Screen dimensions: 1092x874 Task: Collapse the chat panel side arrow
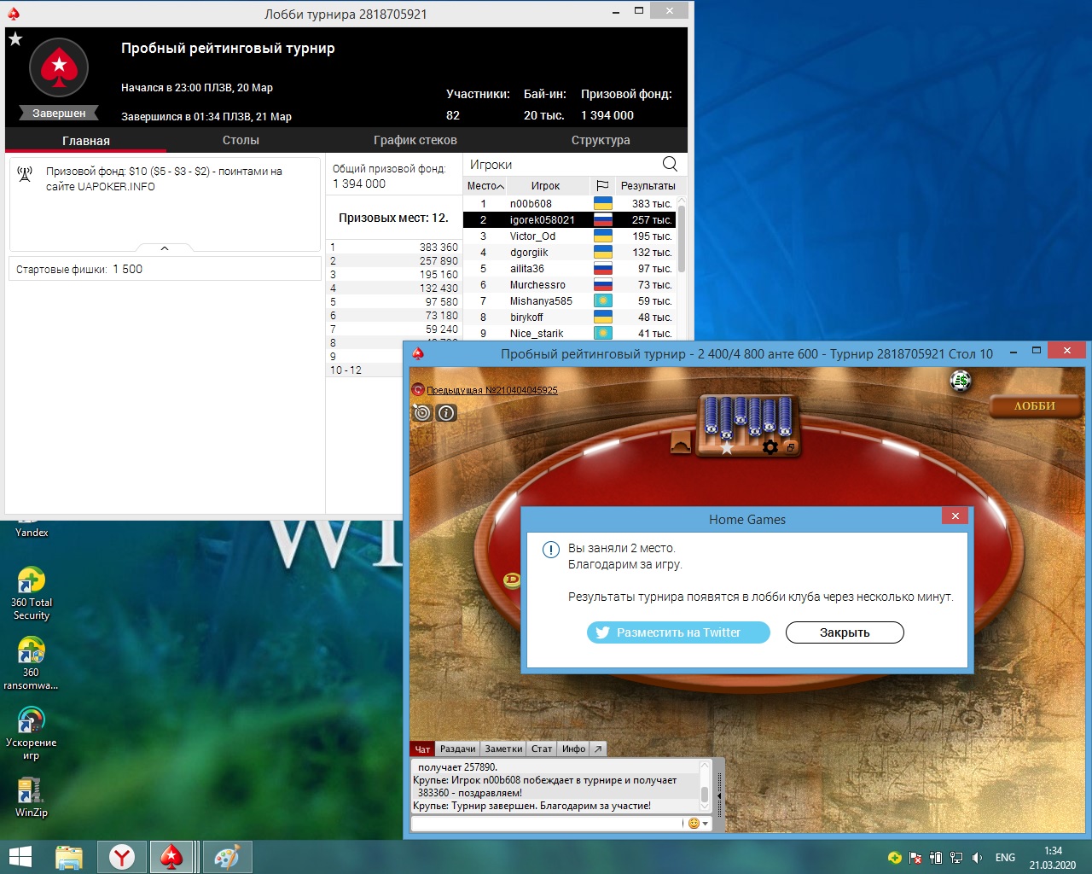click(718, 795)
